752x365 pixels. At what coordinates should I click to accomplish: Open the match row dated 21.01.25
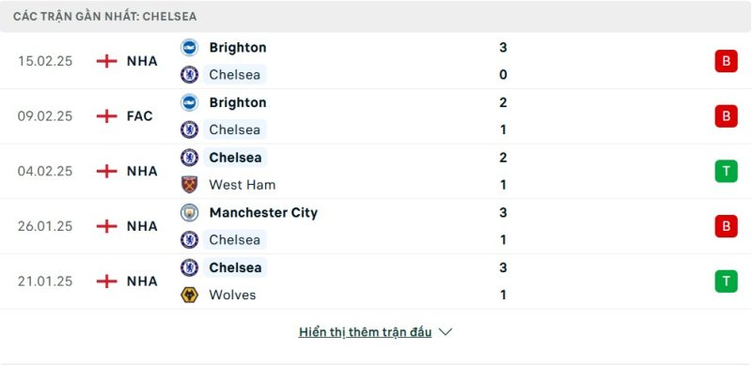point(376,281)
